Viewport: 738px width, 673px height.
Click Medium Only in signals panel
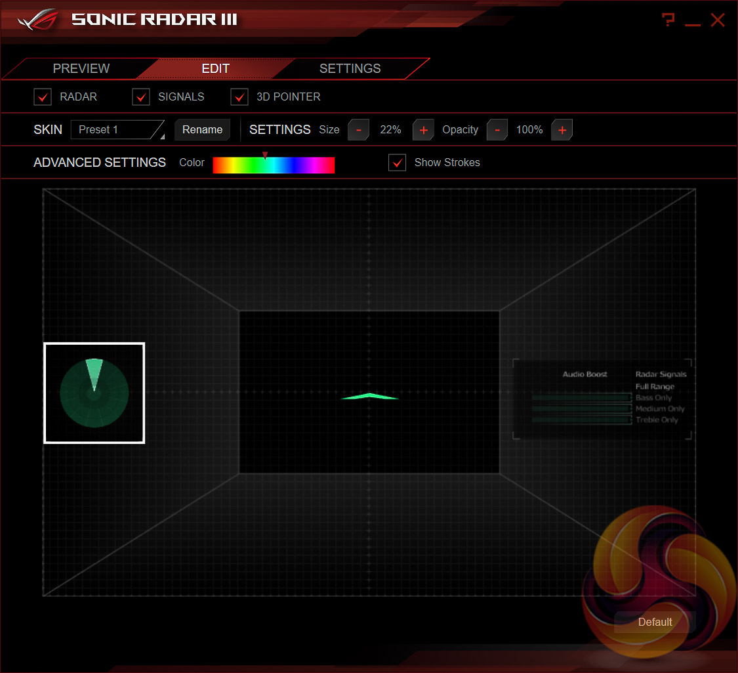coord(660,409)
